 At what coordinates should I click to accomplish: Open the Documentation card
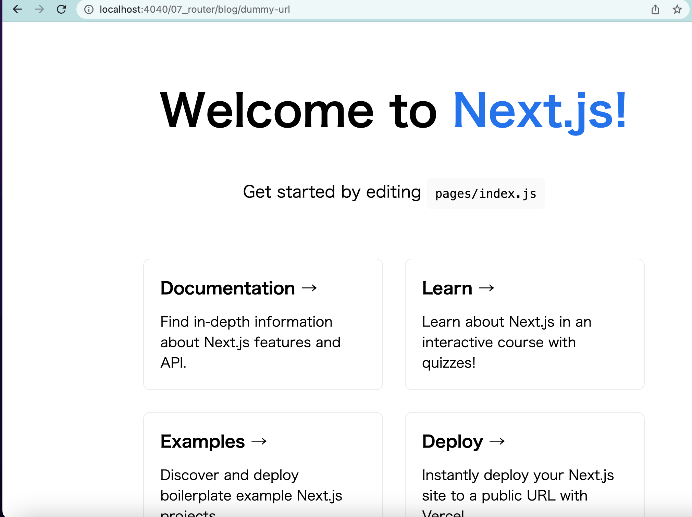[262, 324]
